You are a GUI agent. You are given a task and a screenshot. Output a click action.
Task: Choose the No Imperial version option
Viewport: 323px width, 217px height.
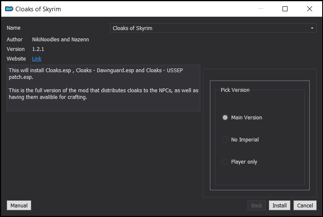click(225, 139)
